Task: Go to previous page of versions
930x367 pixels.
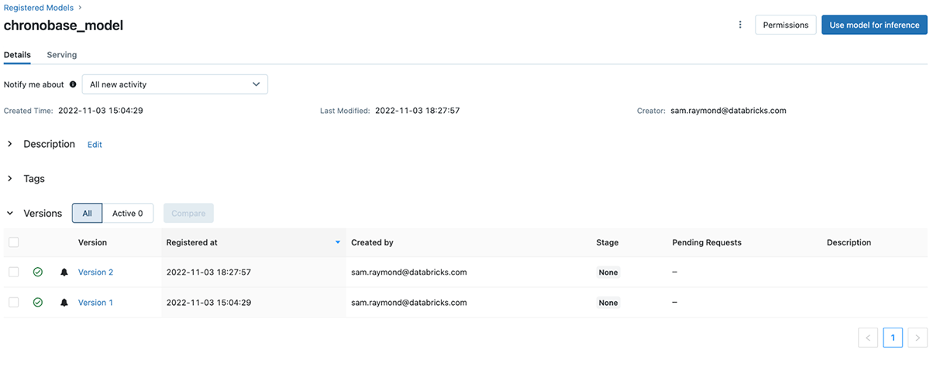Action: tap(868, 338)
